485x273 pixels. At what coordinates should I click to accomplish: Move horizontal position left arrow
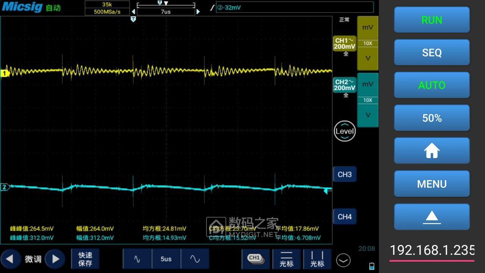tap(133, 12)
